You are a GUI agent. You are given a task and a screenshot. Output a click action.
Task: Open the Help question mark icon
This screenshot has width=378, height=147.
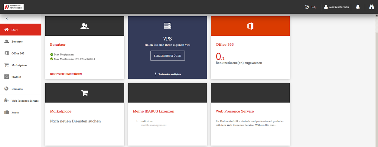click(x=307, y=7)
